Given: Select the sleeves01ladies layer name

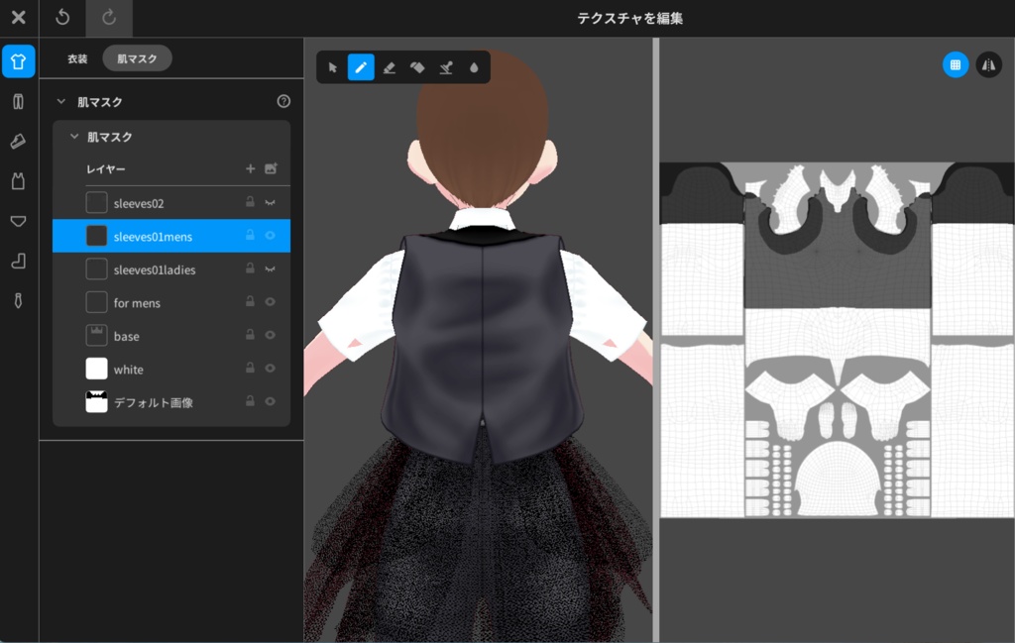Looking at the screenshot, I should (x=155, y=270).
